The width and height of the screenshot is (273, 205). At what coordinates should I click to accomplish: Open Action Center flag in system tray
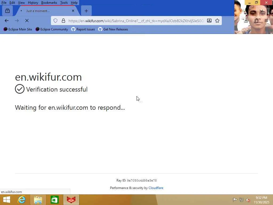point(235,200)
